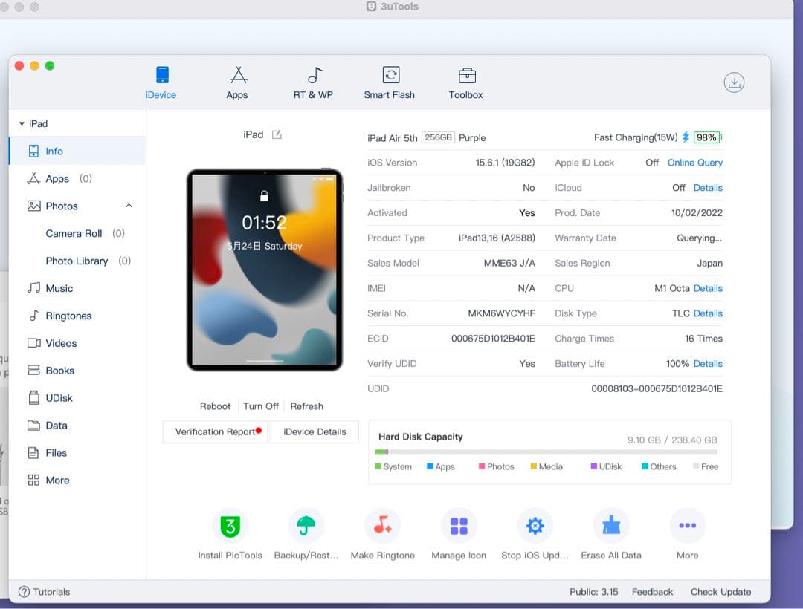Launch Install PicTools
The height and width of the screenshot is (609, 803).
230,535
